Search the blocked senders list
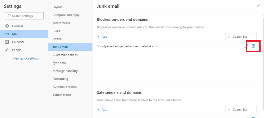 pyautogui.click(x=241, y=36)
